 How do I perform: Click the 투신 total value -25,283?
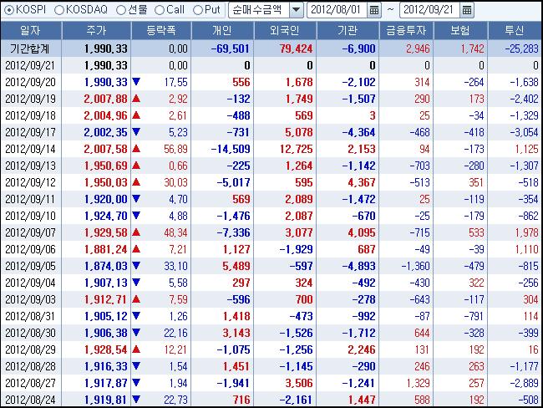[x=521, y=48]
